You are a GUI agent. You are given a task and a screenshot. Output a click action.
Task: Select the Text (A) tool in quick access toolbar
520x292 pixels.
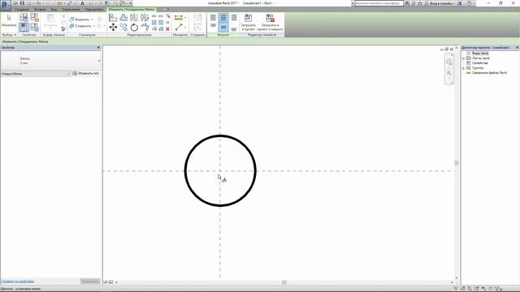82,3
